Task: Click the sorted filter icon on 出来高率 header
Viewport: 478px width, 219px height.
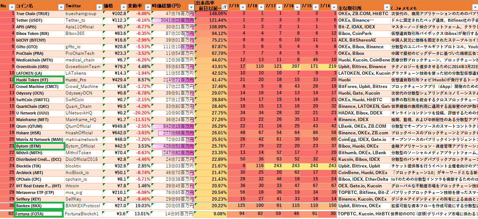Action: point(224,7)
